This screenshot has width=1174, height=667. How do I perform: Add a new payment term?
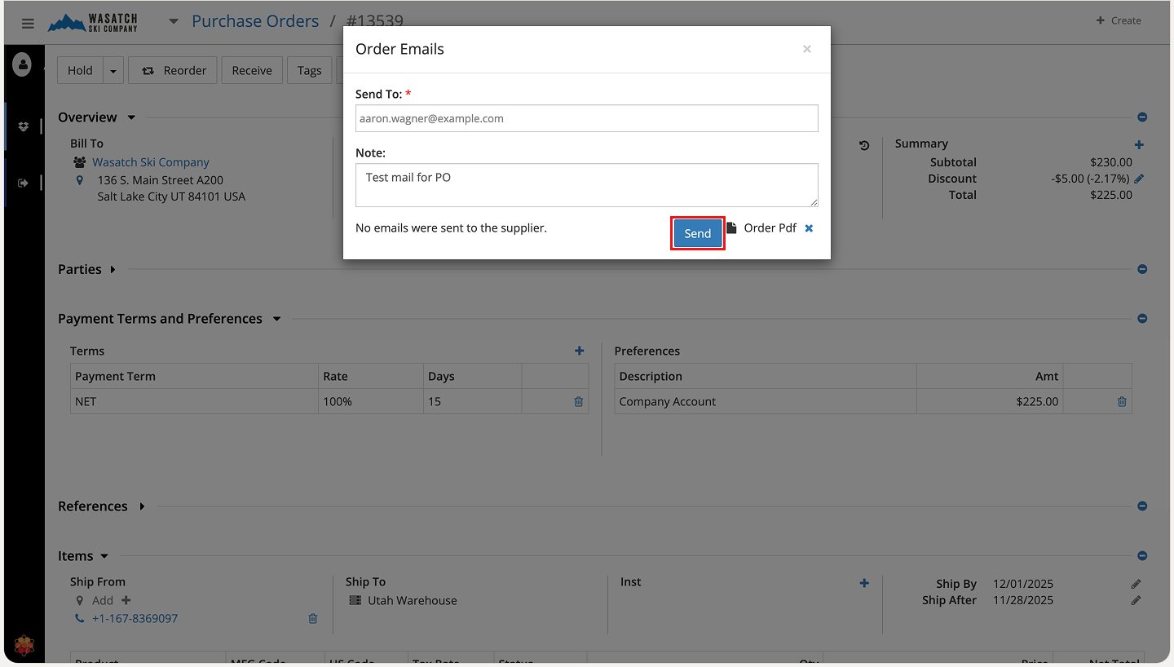[x=579, y=351]
